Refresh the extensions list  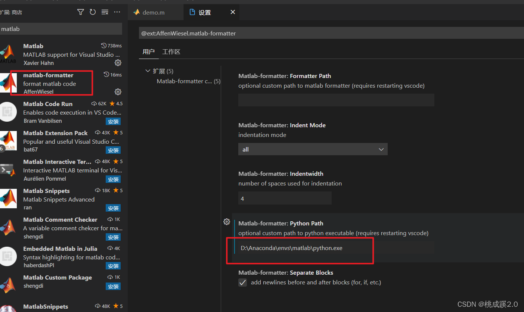[x=93, y=12]
